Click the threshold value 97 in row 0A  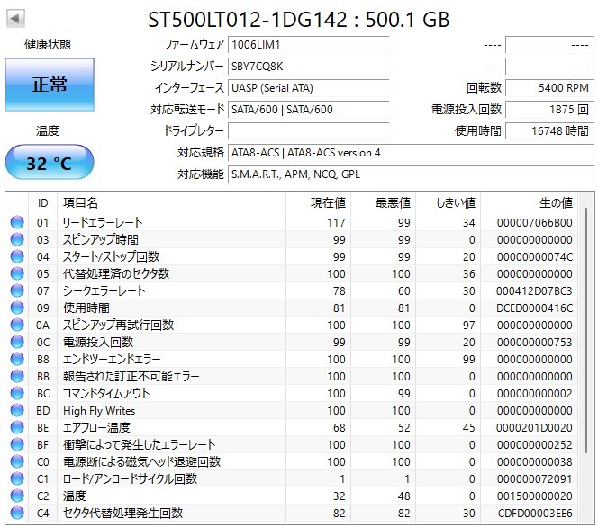click(468, 326)
